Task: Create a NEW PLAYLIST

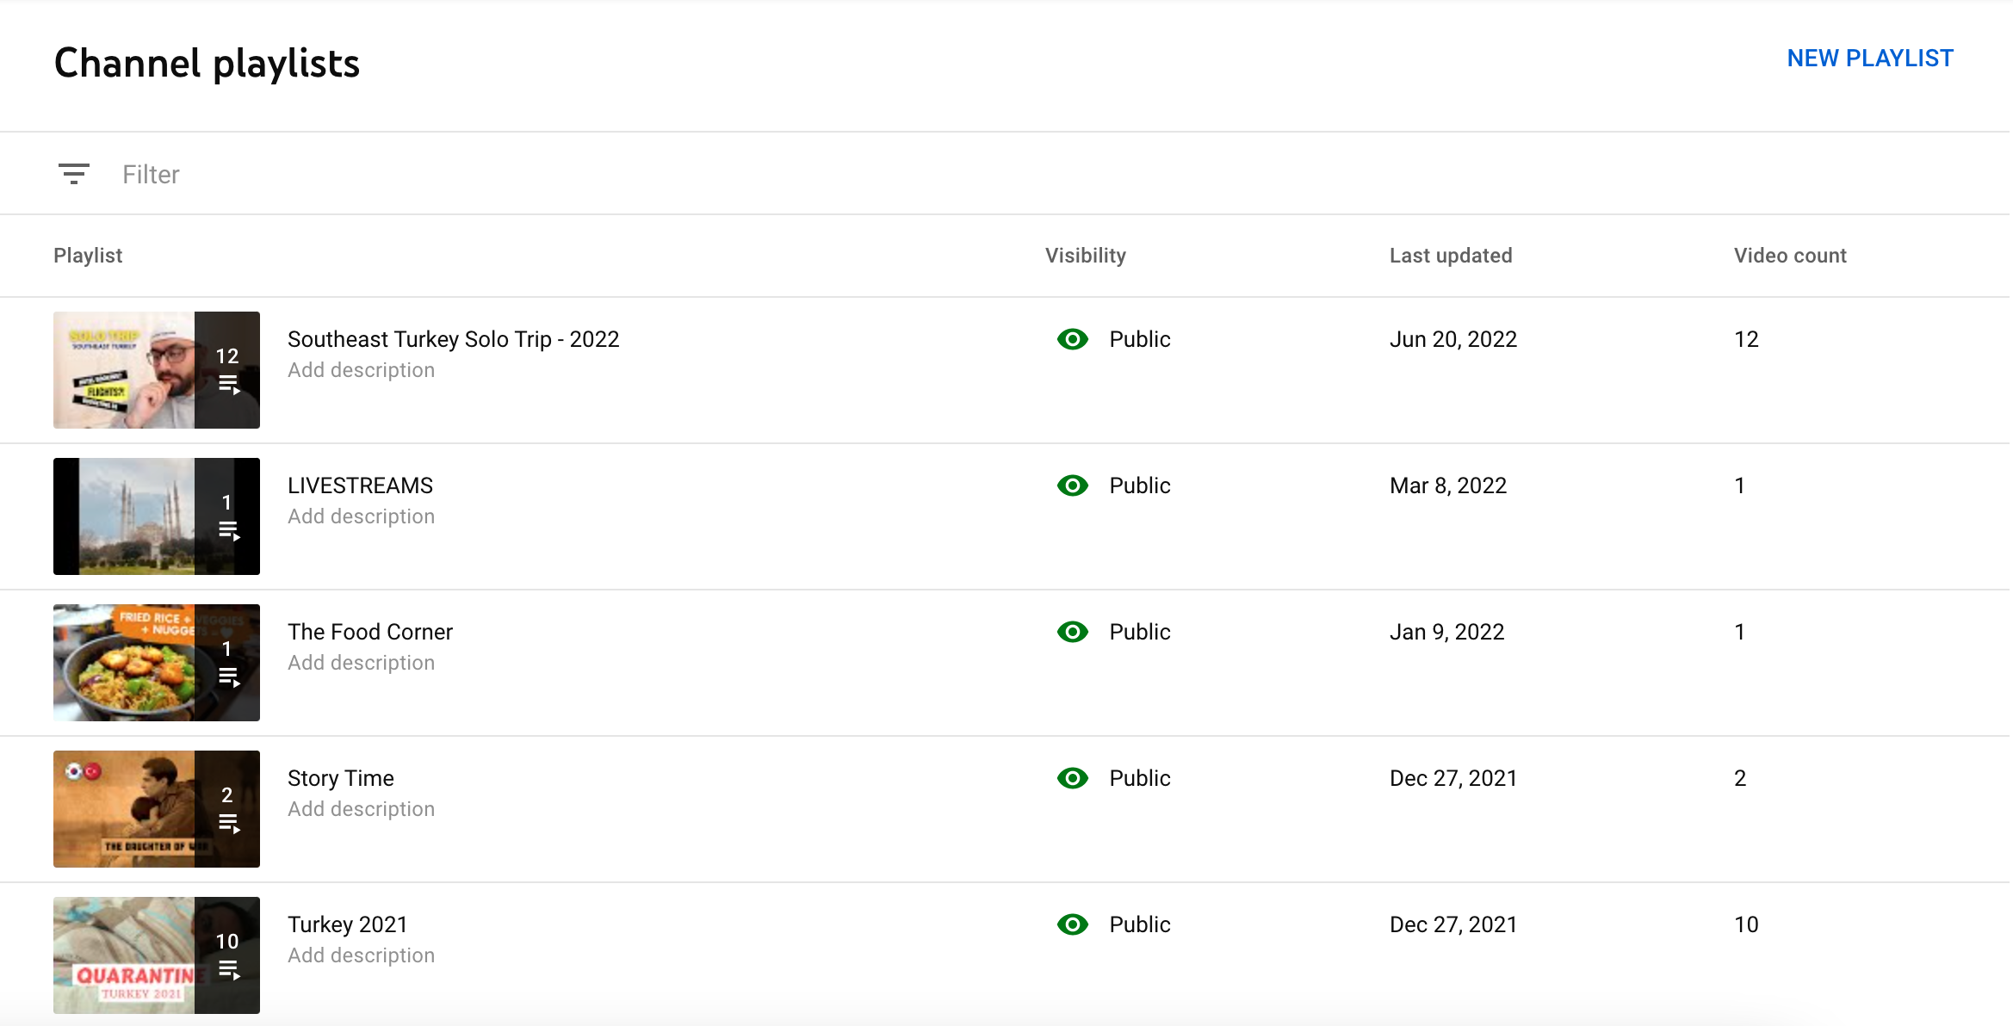Action: [1869, 59]
